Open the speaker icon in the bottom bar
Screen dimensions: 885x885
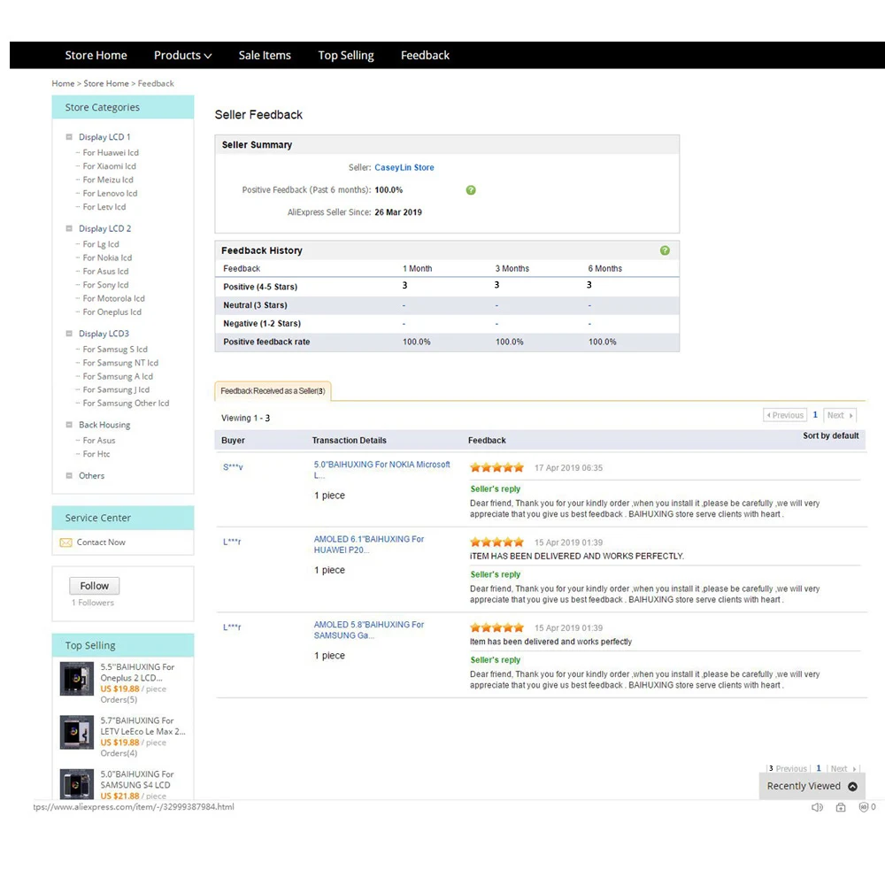[817, 807]
